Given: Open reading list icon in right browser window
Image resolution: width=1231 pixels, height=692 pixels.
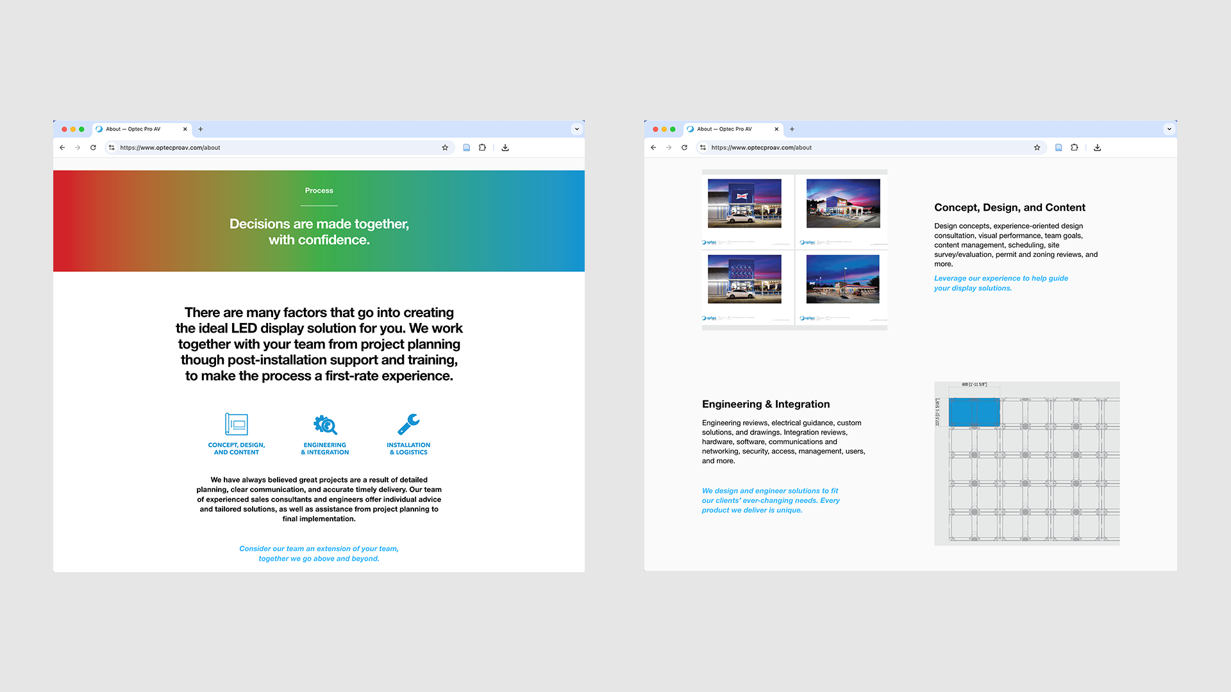Looking at the screenshot, I should click(x=1059, y=147).
